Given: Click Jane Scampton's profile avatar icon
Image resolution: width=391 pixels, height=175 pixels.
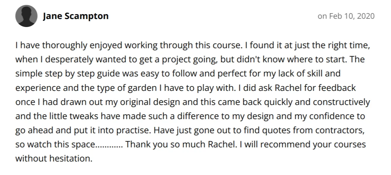Looking at the screenshot, I should [x=26, y=16].
